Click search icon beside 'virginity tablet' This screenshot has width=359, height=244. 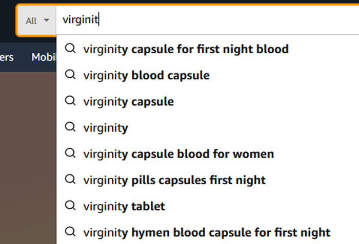click(70, 206)
